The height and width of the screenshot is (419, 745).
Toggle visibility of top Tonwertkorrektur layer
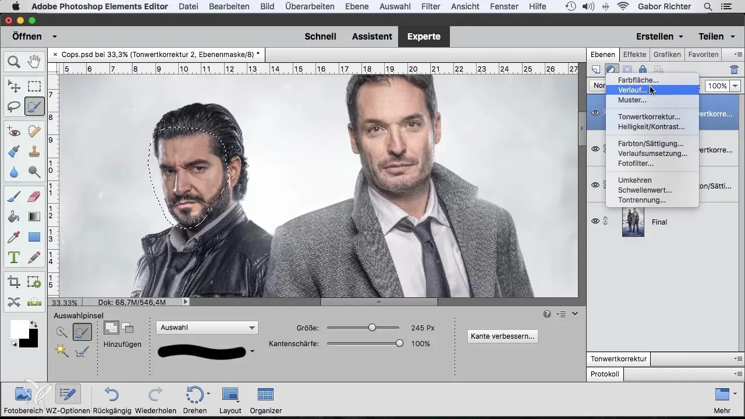(595, 113)
